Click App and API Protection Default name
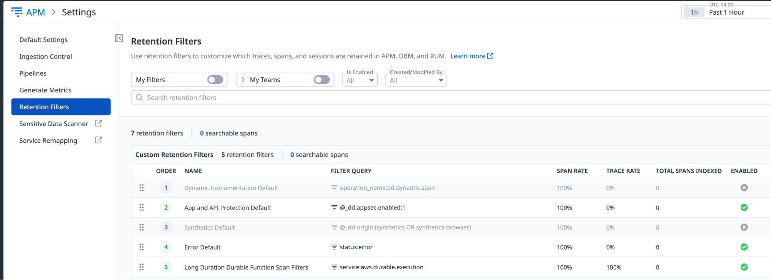This screenshot has width=771, height=280. pyautogui.click(x=228, y=208)
